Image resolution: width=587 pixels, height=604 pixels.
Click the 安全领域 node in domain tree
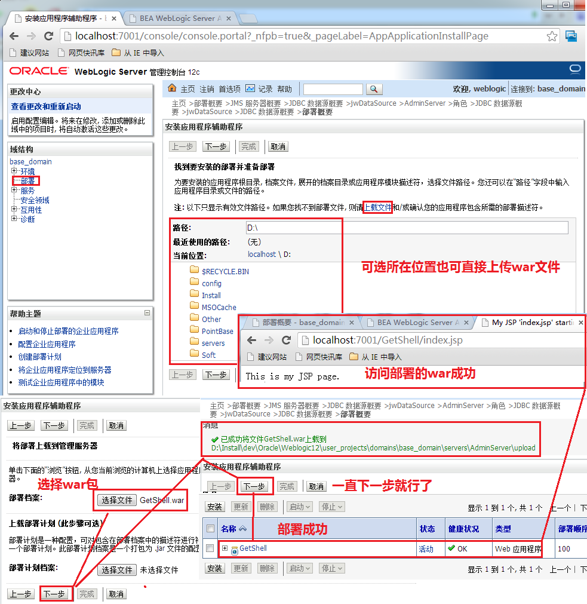(35, 200)
